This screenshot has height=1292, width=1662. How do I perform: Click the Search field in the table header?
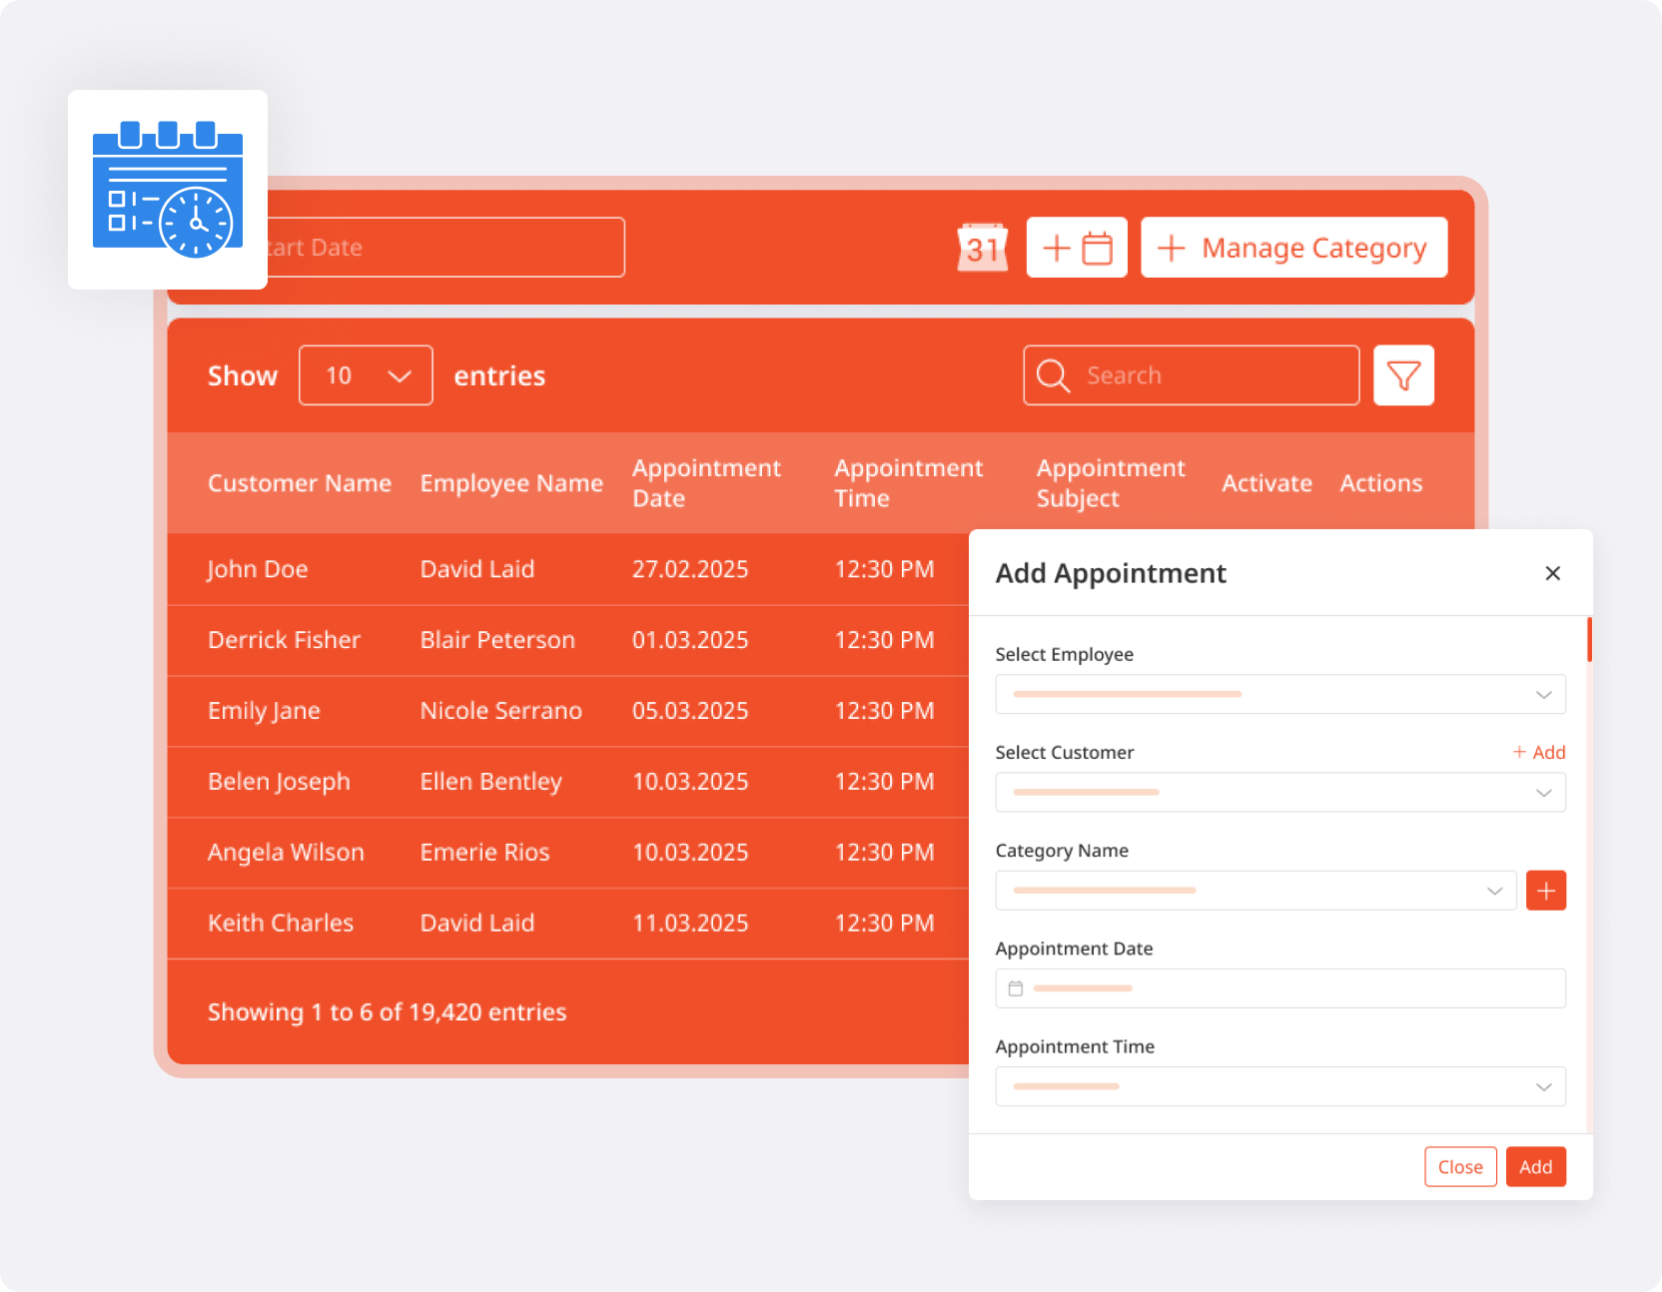click(x=1192, y=375)
